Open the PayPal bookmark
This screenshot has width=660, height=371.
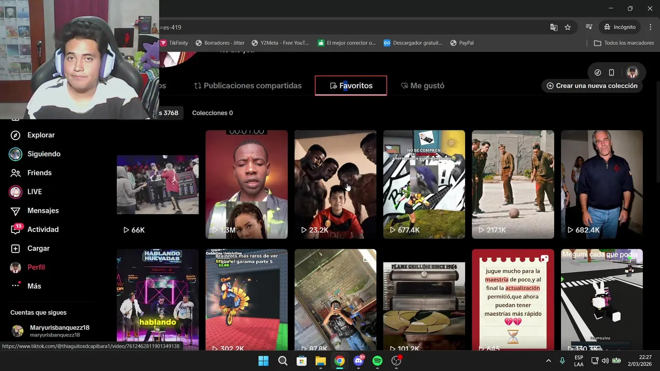(x=462, y=43)
